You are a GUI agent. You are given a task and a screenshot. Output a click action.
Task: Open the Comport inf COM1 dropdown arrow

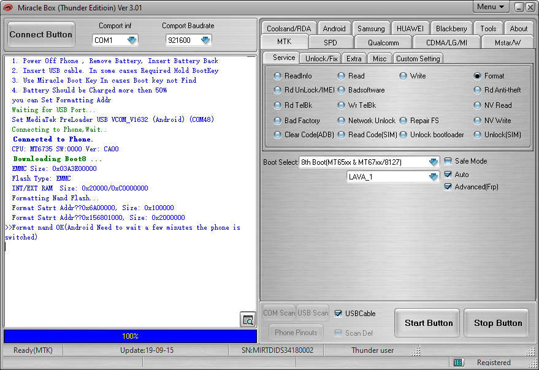click(x=132, y=40)
